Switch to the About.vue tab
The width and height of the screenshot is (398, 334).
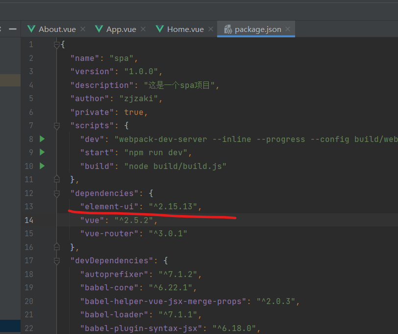57,29
